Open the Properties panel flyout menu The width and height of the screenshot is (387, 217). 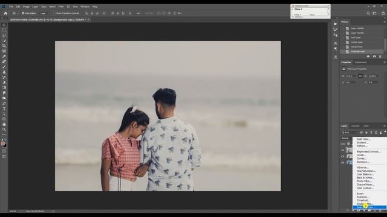click(385, 62)
